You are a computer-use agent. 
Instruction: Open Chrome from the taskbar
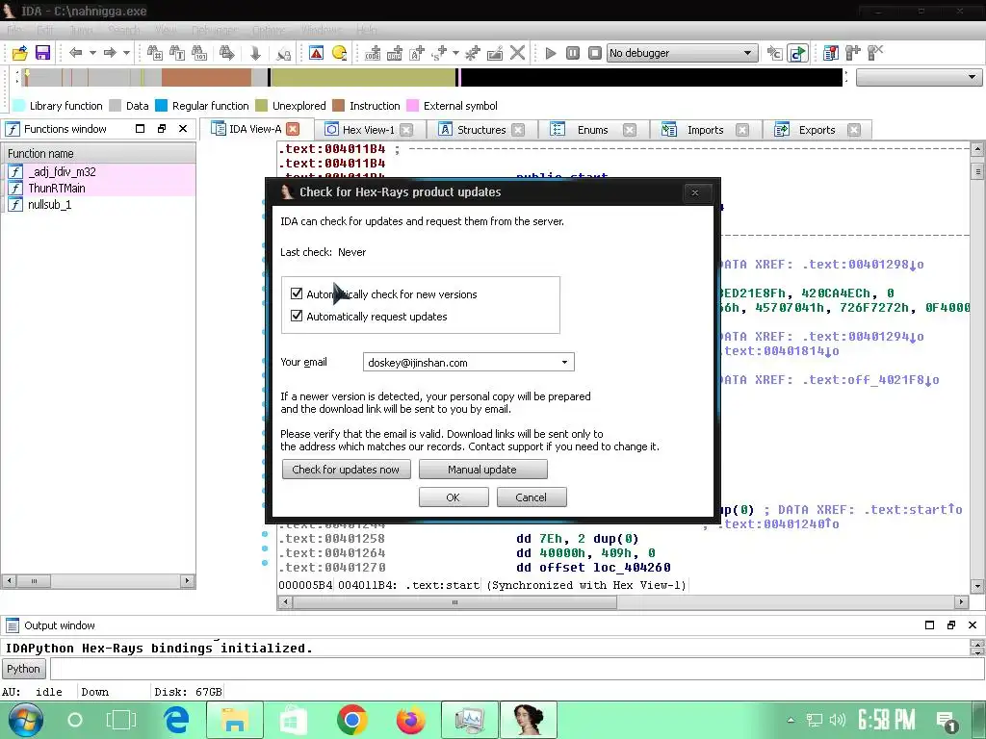(352, 720)
